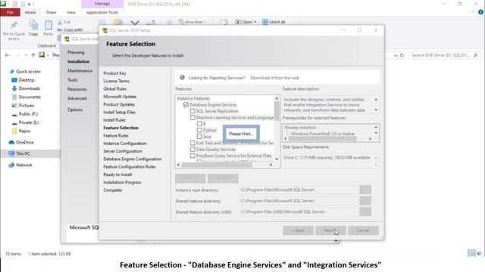Screen dimensions: 485x272
Task: Browse for instance root directory
Action: pyautogui.click(x=365, y=190)
